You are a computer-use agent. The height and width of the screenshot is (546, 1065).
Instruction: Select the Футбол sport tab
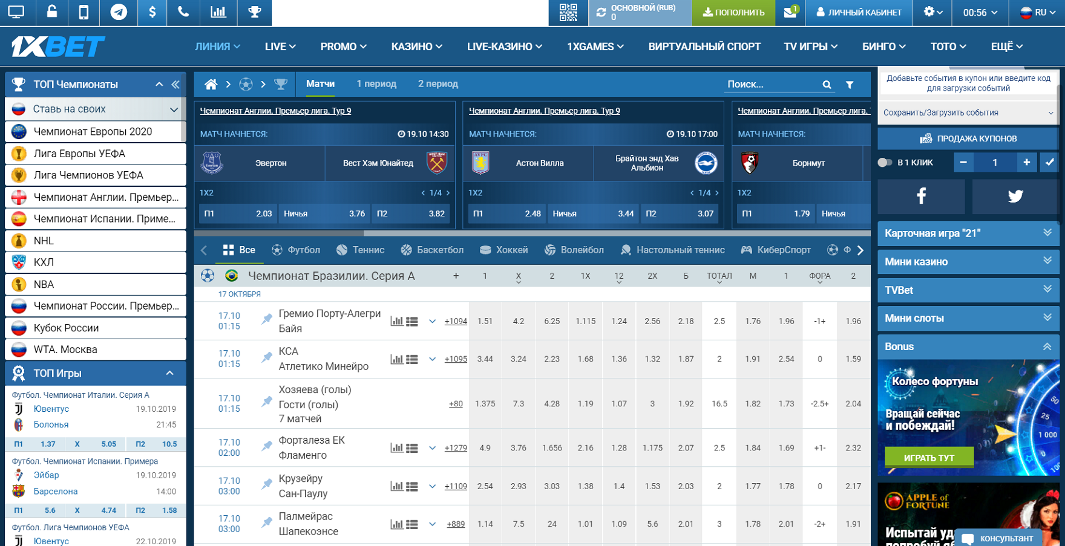[296, 250]
